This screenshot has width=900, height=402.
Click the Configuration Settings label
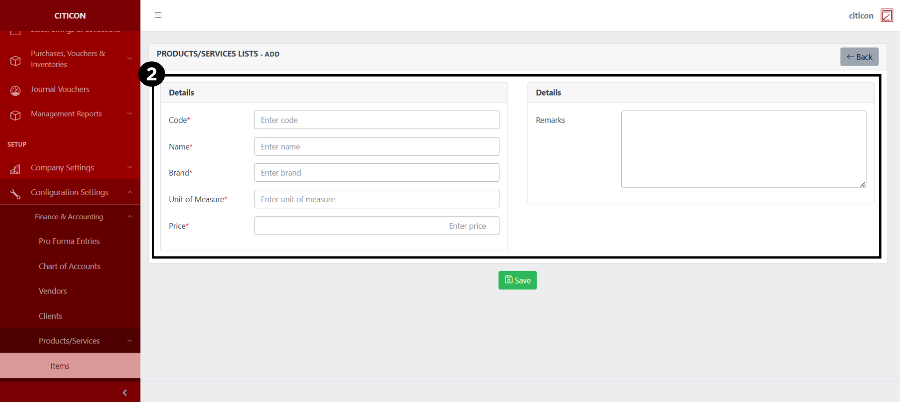pos(69,192)
